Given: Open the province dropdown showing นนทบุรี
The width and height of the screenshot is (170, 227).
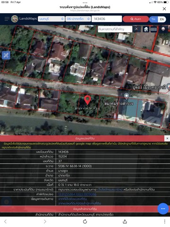Looking at the screenshot, I should pos(51,19).
